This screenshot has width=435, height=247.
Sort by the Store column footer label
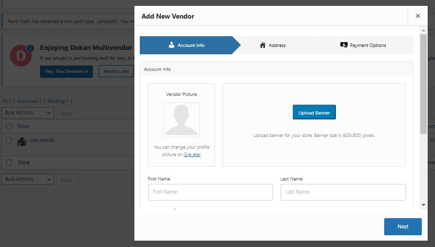[23, 163]
